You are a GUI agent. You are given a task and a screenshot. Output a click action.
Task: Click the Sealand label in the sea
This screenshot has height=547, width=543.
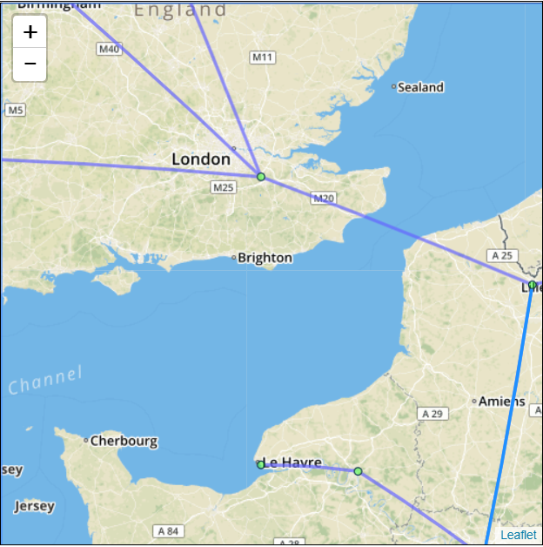(x=420, y=87)
